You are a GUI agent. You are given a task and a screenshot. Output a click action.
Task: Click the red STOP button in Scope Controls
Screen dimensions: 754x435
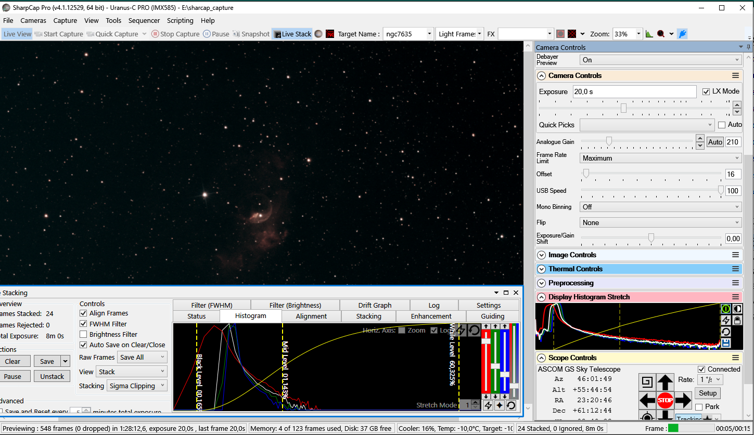pos(665,400)
